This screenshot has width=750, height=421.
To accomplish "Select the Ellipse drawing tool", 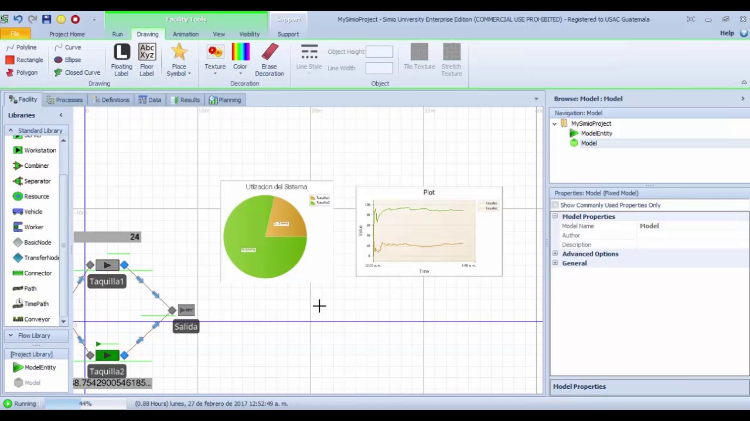I will 67,60.
